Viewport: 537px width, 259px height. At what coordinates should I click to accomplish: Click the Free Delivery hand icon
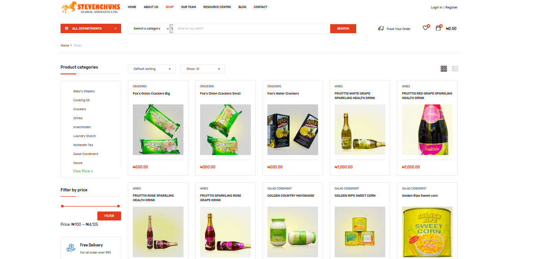pos(71,247)
